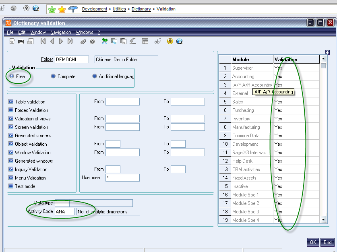Image resolution: width=337 pixels, height=252 pixels.
Task: Click the printer icon in the toolbar
Action: [21, 41]
